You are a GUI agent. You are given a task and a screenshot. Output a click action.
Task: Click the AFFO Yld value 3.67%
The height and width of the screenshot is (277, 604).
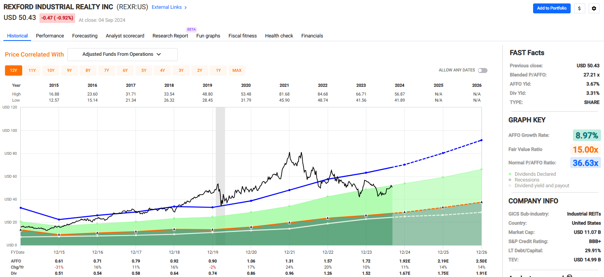click(593, 84)
